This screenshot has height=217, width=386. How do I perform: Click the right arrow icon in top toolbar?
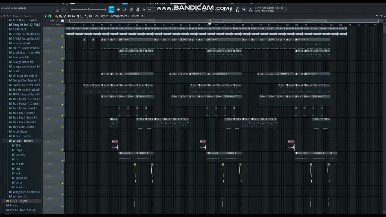(118, 9)
